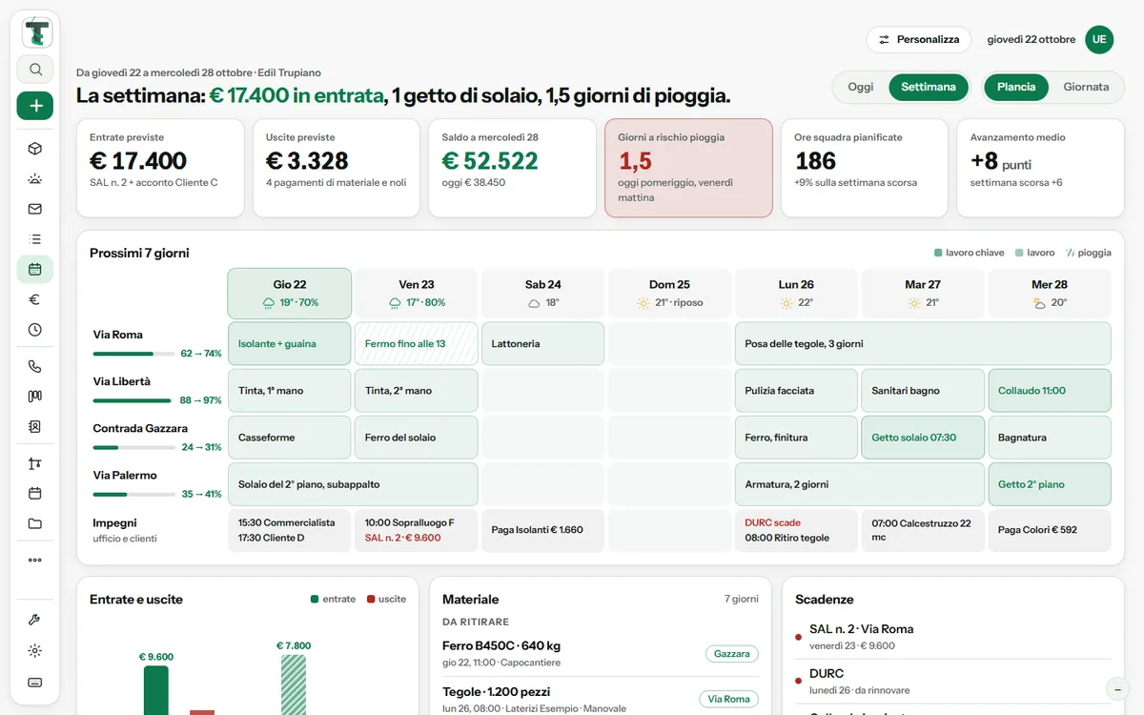The width and height of the screenshot is (1144, 715).
Task: Open the Fermo fino alle 13 cell
Action: coord(417,343)
